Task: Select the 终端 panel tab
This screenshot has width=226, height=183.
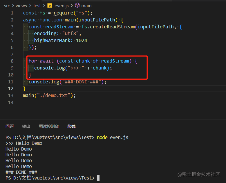Action: click(x=71, y=126)
